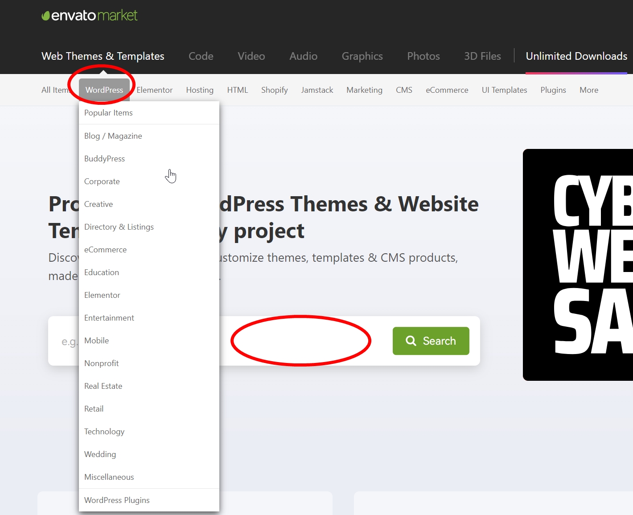The height and width of the screenshot is (515, 633).
Task: Open the Shopify category
Action: point(275,90)
